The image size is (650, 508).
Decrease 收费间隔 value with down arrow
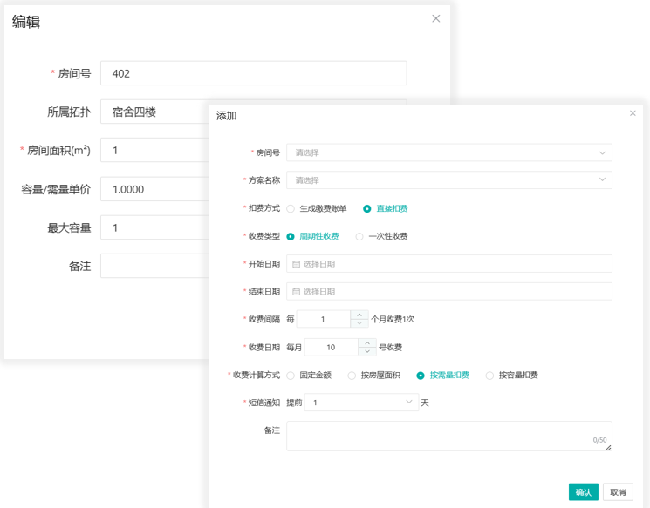(x=359, y=323)
